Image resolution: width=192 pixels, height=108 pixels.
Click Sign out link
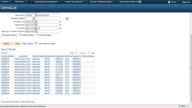pos(186,2)
